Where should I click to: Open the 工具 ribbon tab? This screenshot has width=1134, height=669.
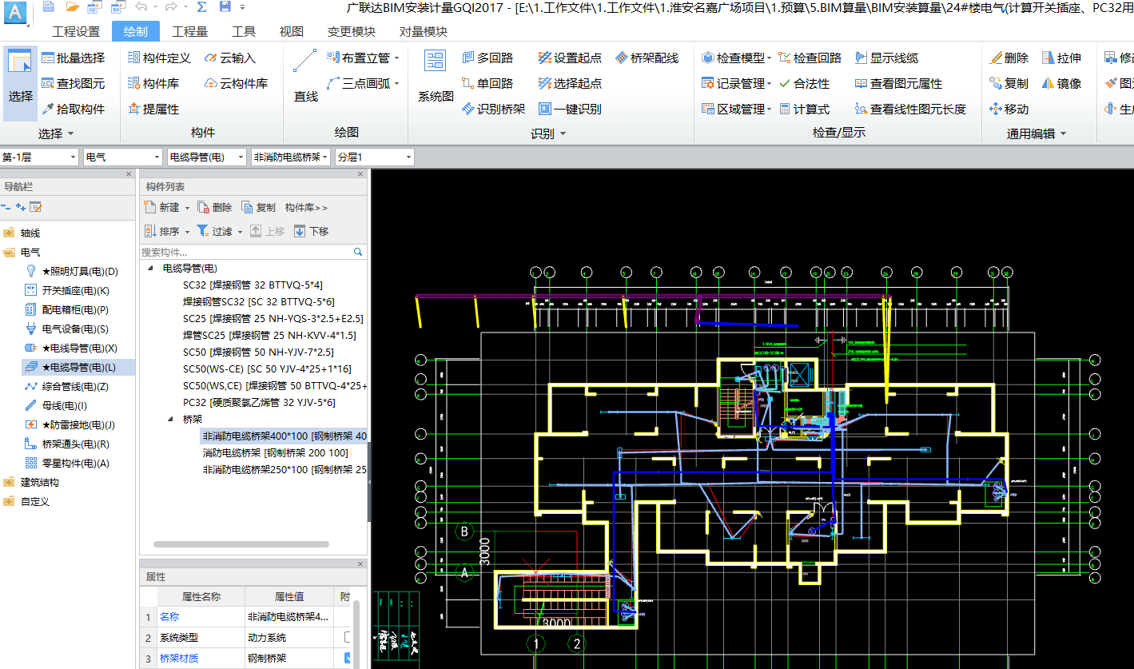pos(244,32)
